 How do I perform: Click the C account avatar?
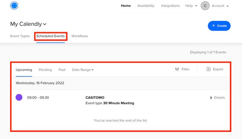pyautogui.click(x=205, y=6)
